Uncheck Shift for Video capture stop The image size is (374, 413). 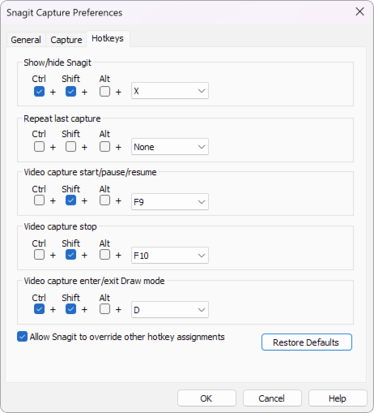[70, 255]
